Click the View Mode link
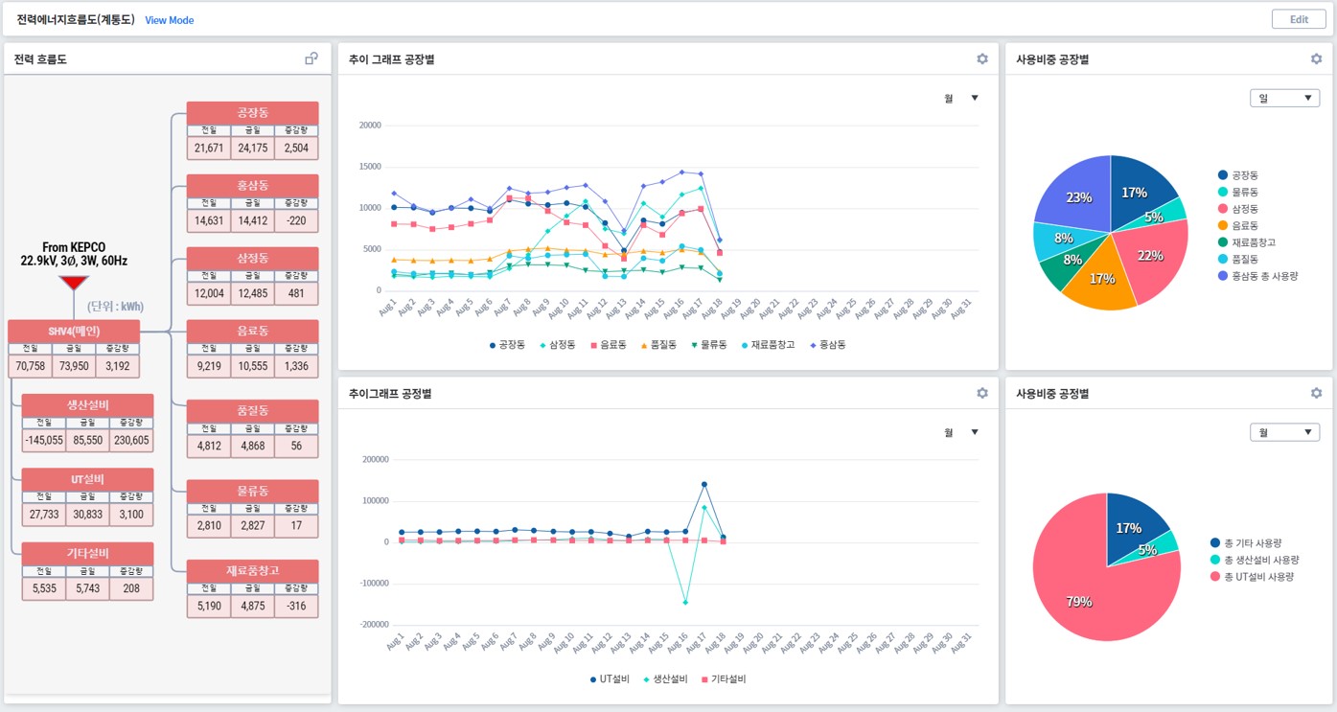This screenshot has width=1337, height=712. (x=169, y=20)
